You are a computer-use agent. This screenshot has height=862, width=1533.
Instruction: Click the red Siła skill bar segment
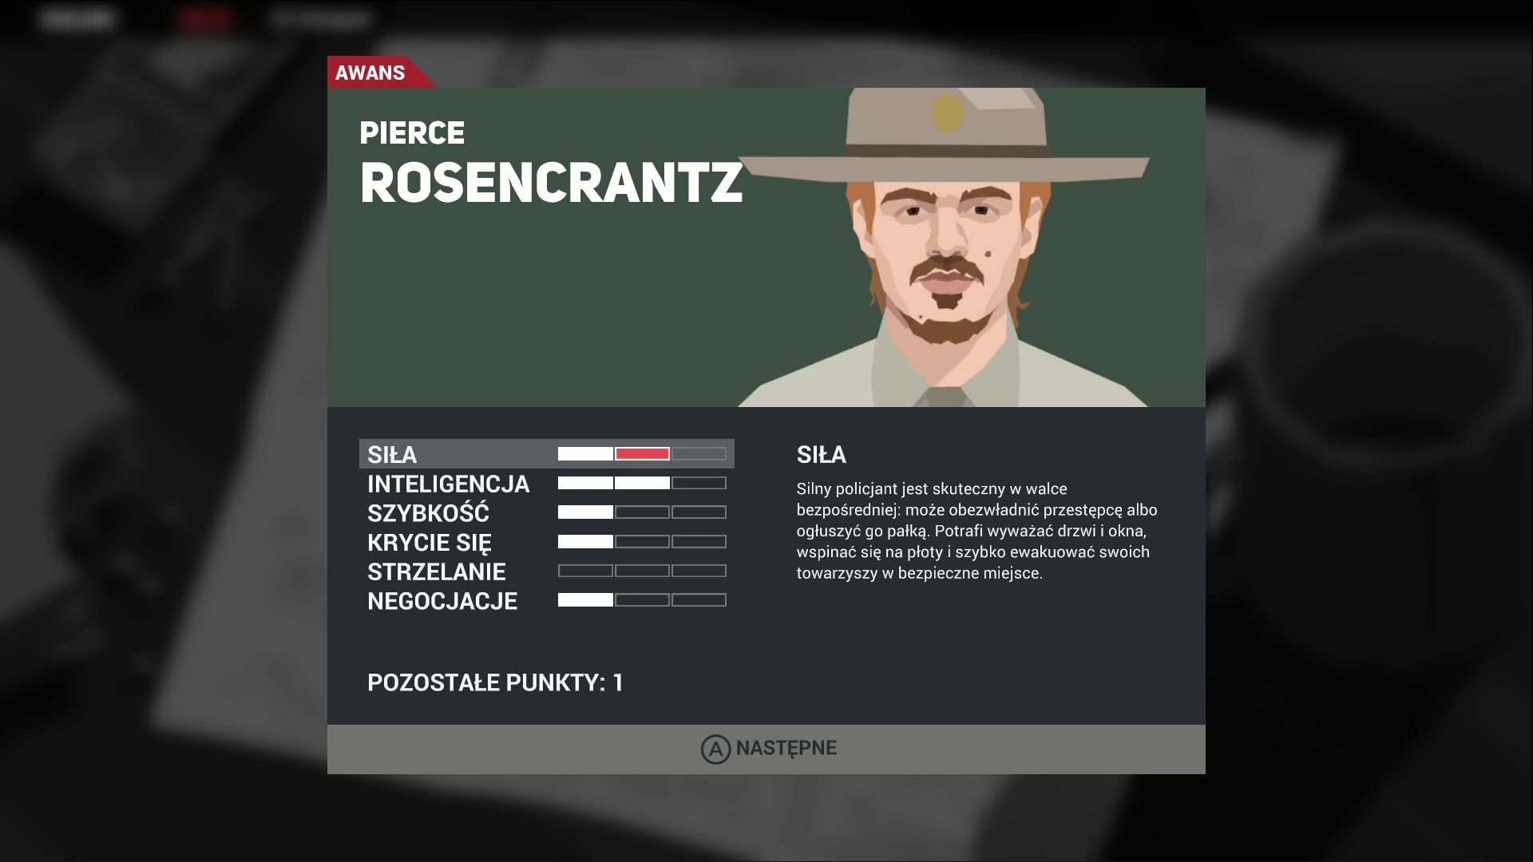(x=642, y=454)
